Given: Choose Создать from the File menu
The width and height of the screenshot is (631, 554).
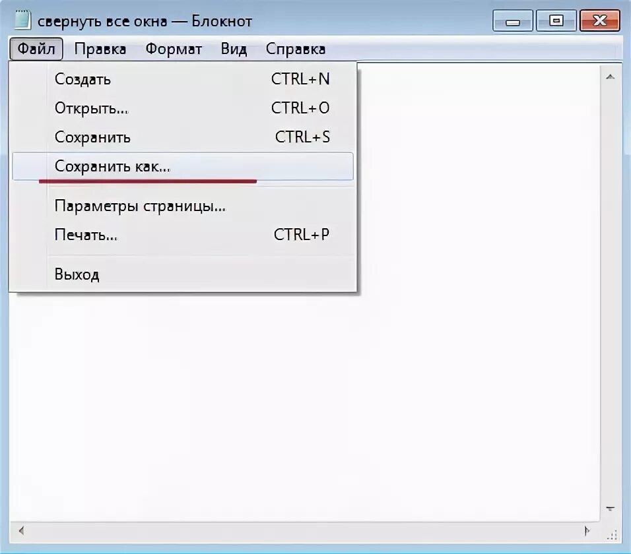Looking at the screenshot, I should tap(183, 79).
